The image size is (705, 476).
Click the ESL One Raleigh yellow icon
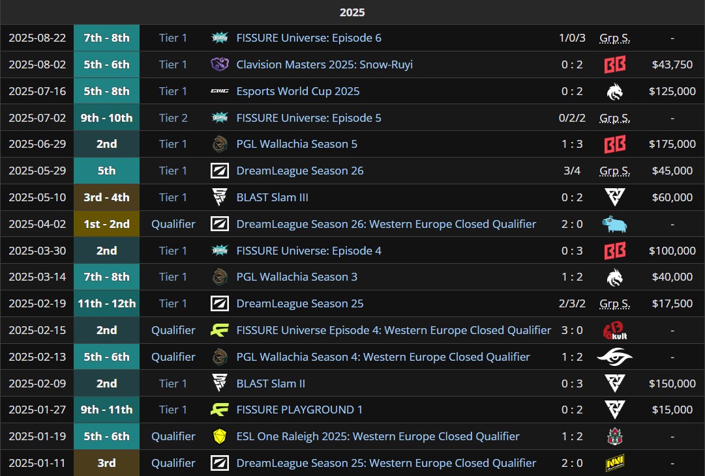click(x=219, y=436)
